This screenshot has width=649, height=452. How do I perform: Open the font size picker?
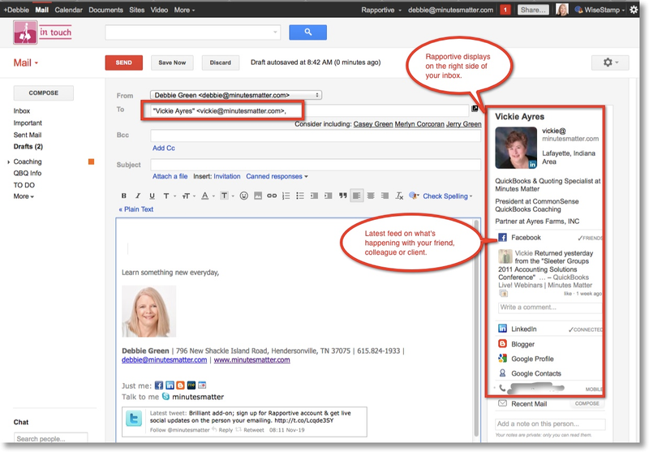[188, 196]
